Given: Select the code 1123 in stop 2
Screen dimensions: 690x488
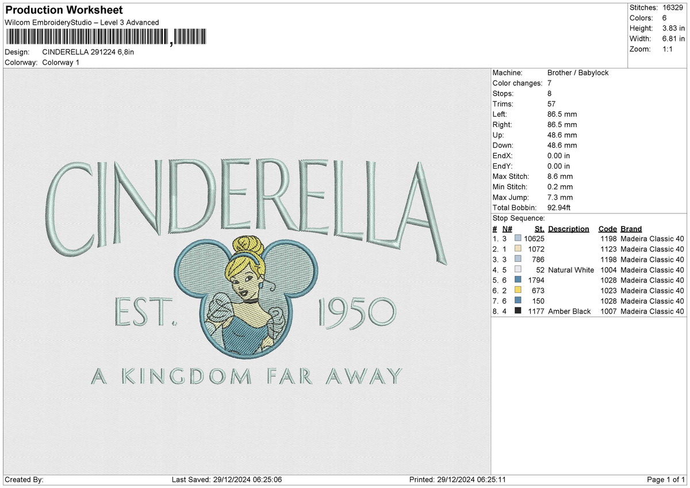Looking at the screenshot, I should 609,249.
